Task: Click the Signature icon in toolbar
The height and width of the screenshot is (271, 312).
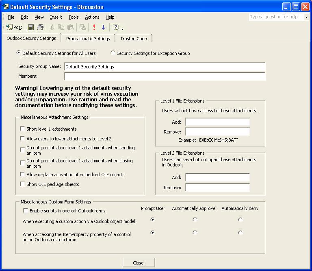Action: [82, 27]
